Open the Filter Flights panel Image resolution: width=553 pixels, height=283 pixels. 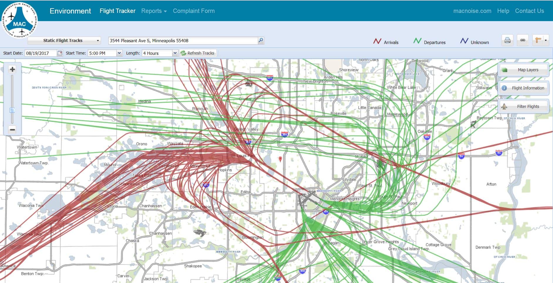click(x=524, y=106)
